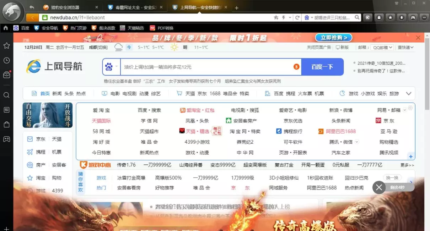Click the 今 today weather badge

point(129,47)
